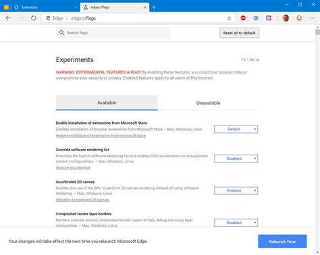
Task: Open the user profile avatar
Action: point(286,18)
